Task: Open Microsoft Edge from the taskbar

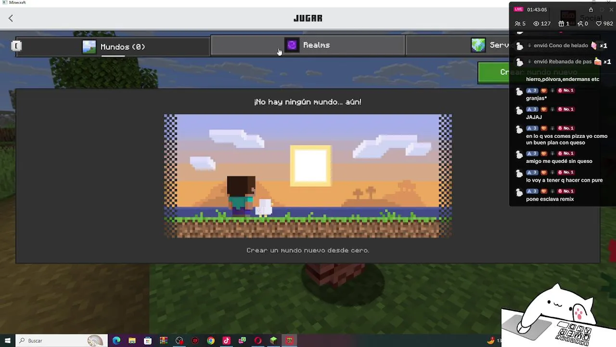Action: (116, 341)
